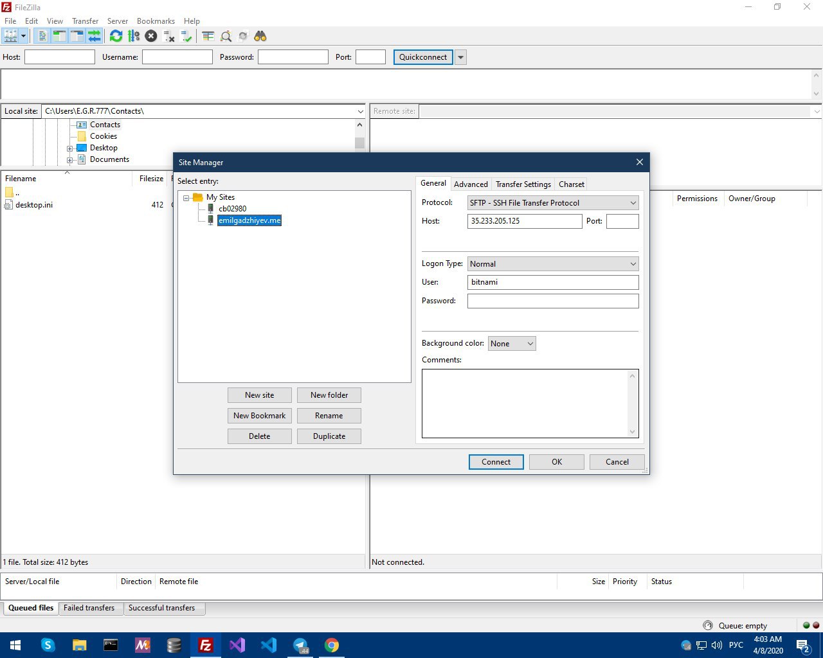
Task: Toggle the local directory tree display
Action: [60, 36]
